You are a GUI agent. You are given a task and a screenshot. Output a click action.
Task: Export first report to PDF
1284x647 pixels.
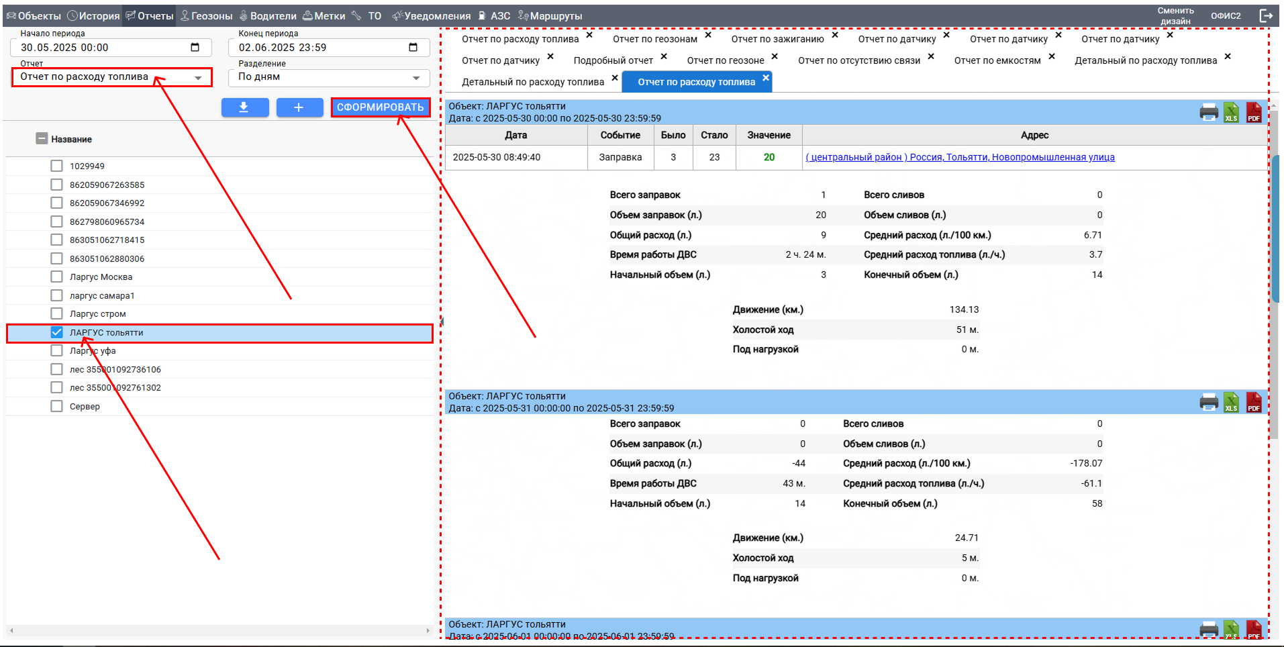click(x=1253, y=113)
